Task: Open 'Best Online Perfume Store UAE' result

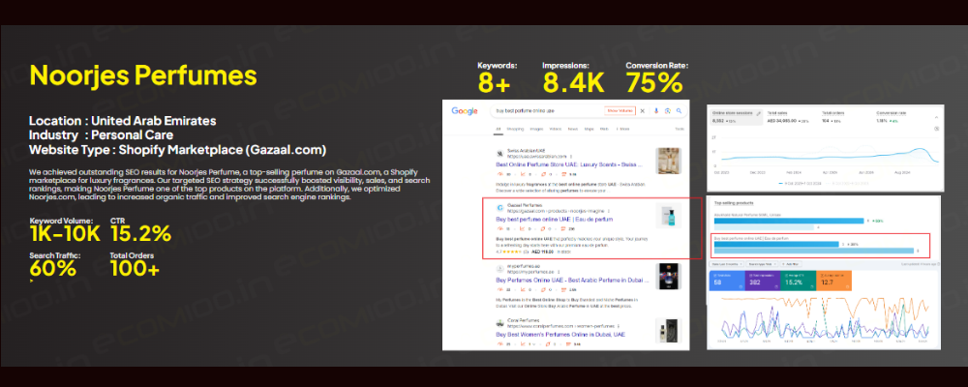Action: (x=571, y=164)
